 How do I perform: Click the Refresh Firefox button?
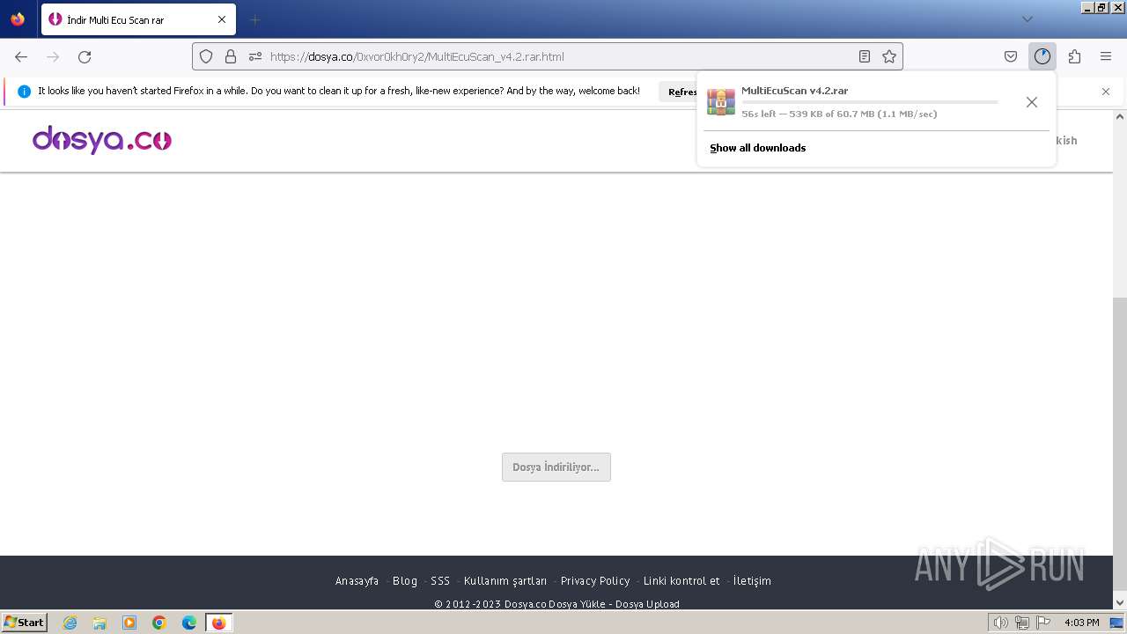tap(680, 92)
